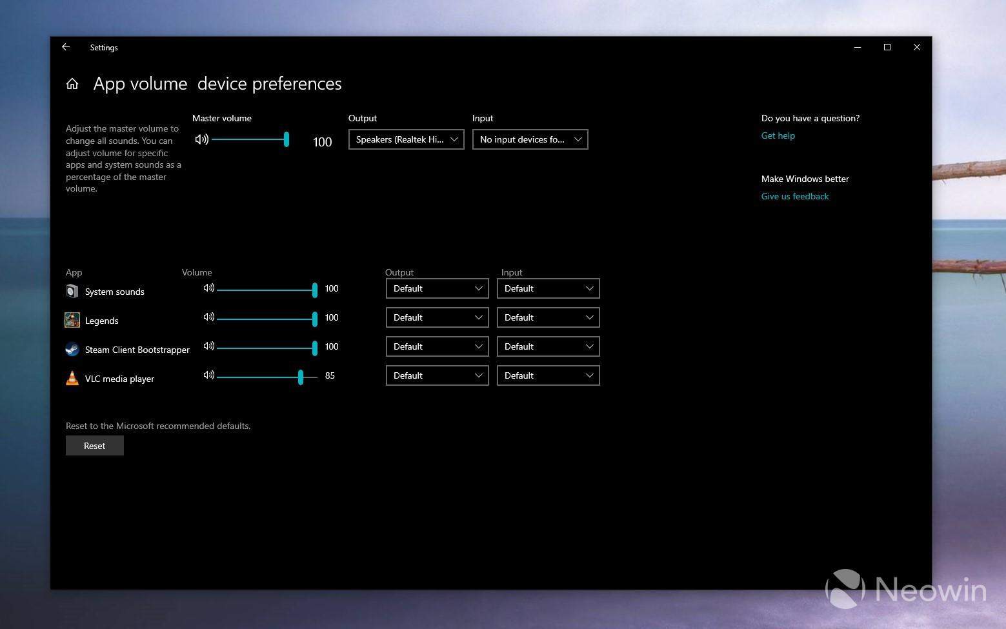Mute the Legends app speaker icon

point(208,317)
